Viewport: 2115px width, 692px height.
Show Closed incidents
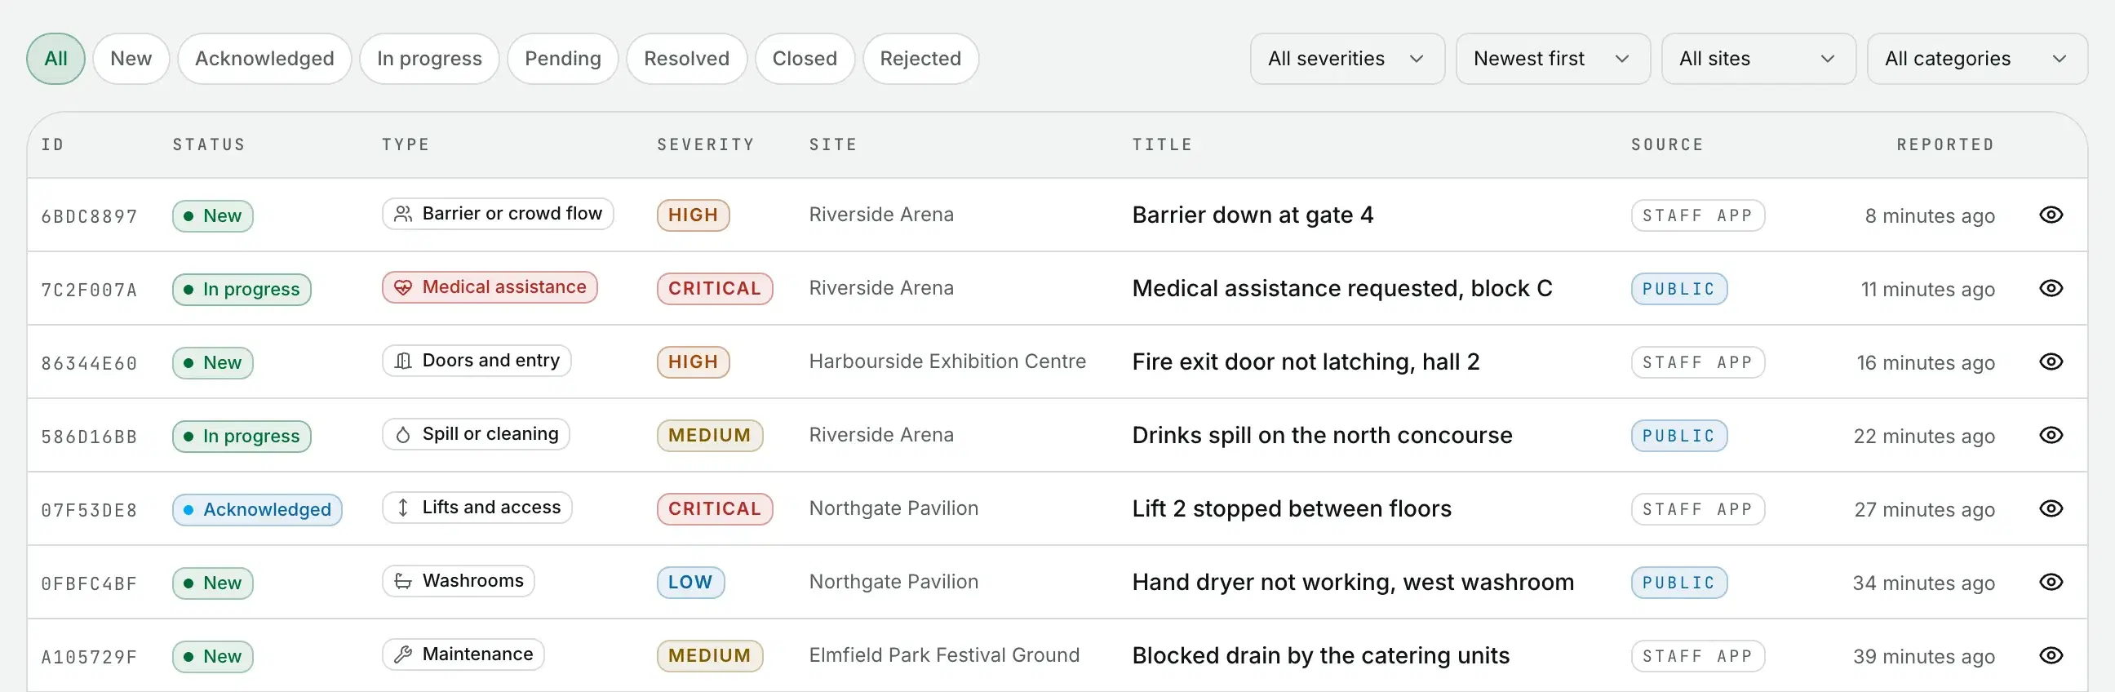coord(805,59)
